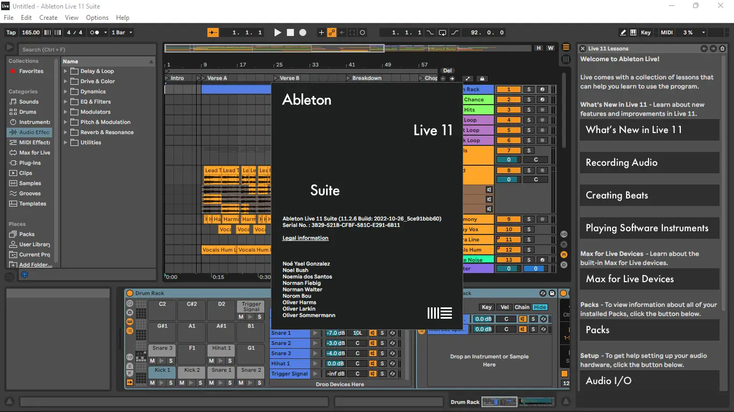Select Drums in the browser Categories

[28, 112]
